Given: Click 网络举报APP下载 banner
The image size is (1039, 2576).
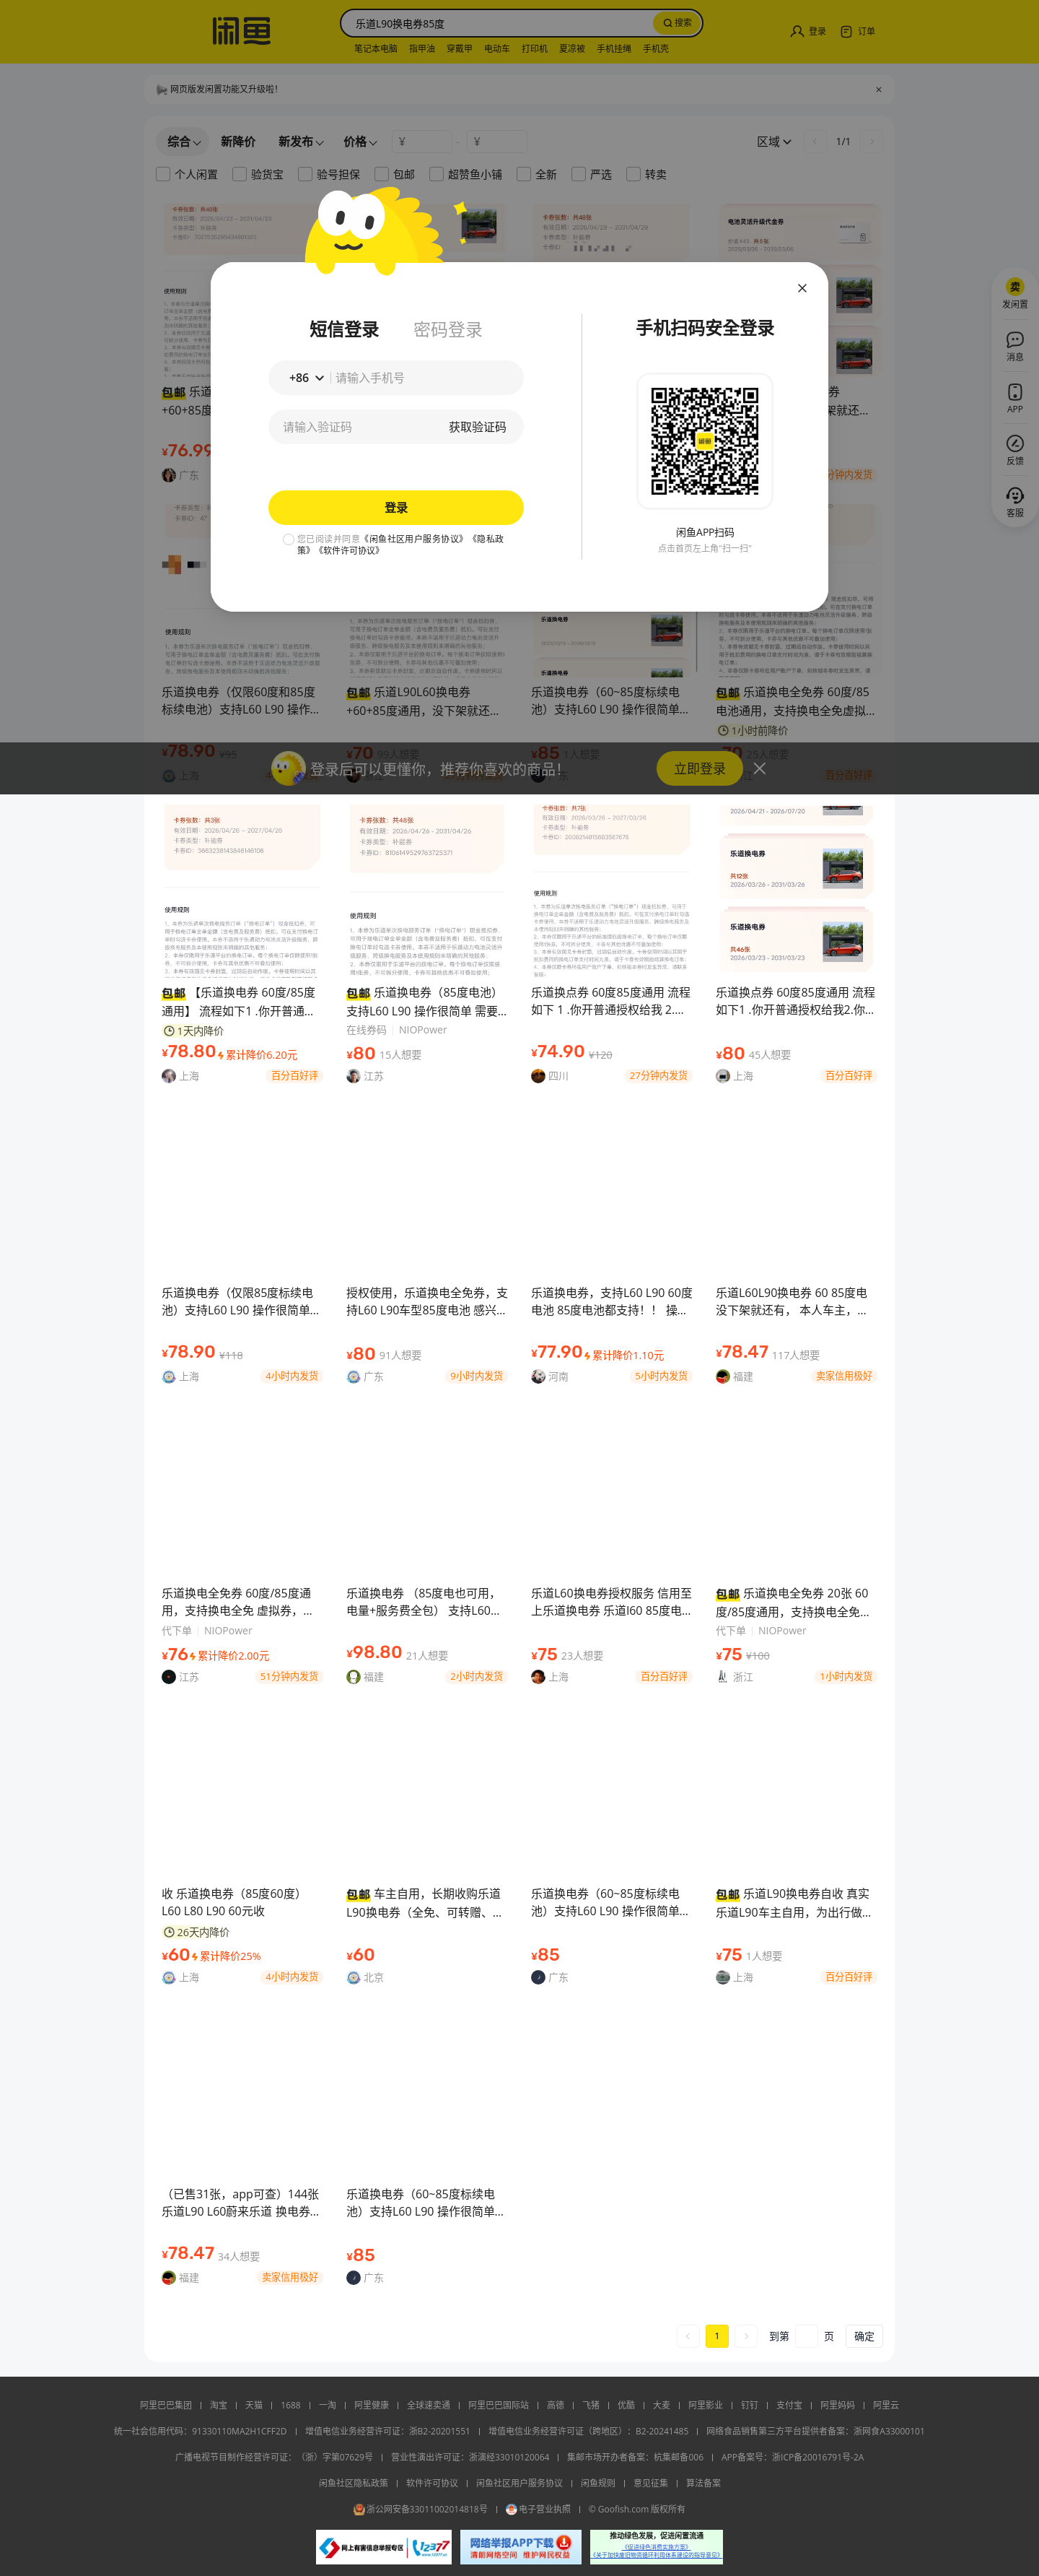Looking at the screenshot, I should [520, 2547].
